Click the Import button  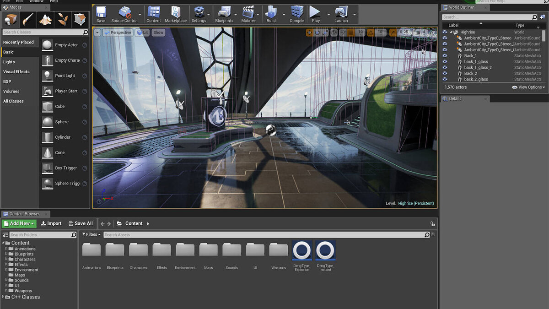point(51,223)
